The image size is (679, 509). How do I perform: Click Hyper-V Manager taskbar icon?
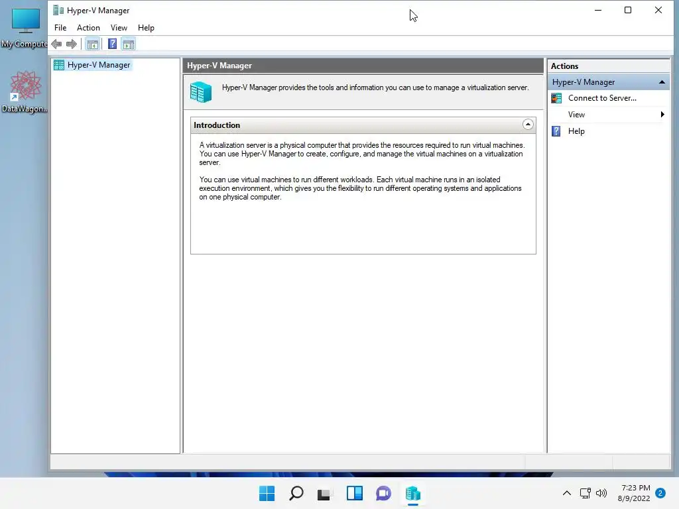pyautogui.click(x=412, y=493)
